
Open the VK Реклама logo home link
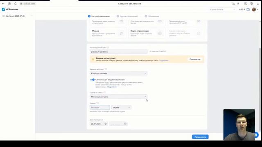[x=10, y=9]
